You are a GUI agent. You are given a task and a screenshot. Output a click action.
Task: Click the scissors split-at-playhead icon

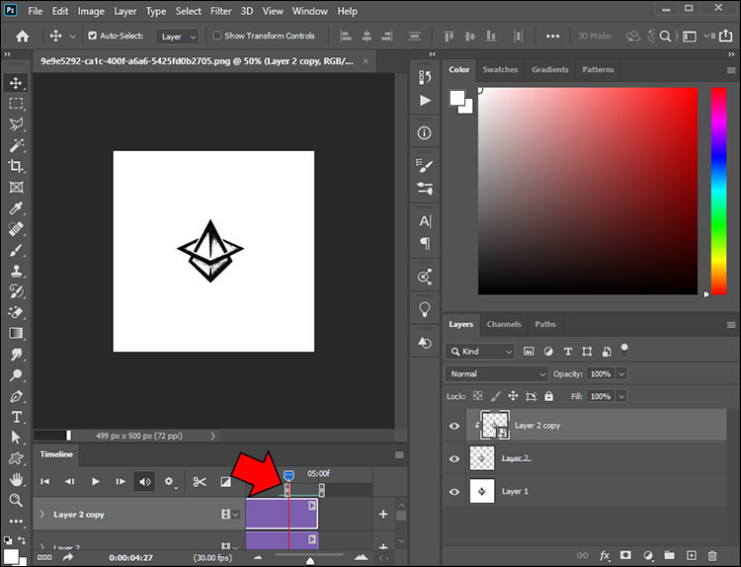pyautogui.click(x=200, y=482)
